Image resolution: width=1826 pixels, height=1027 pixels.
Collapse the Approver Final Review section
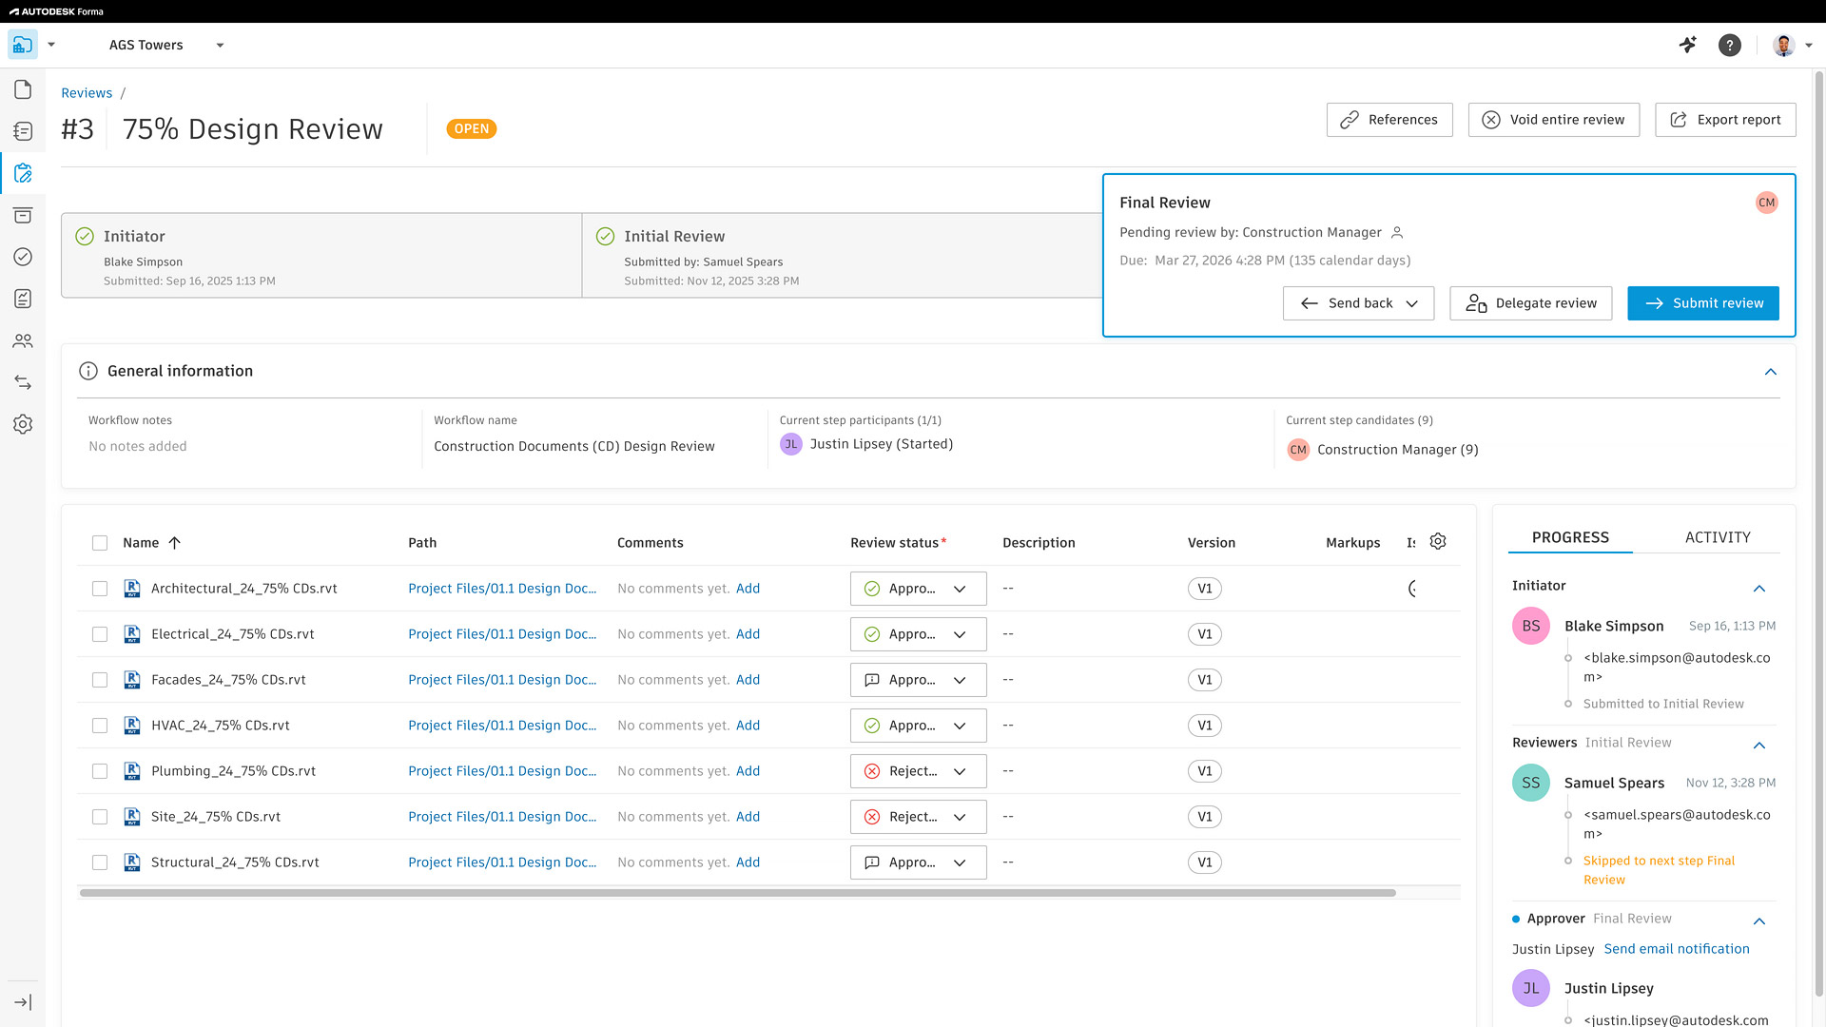1759,921
